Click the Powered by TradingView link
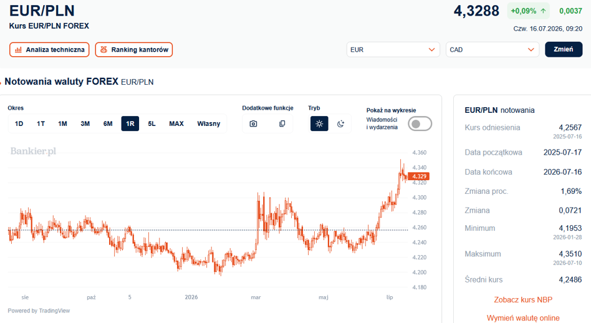This screenshot has height=323, width=591. (39, 311)
